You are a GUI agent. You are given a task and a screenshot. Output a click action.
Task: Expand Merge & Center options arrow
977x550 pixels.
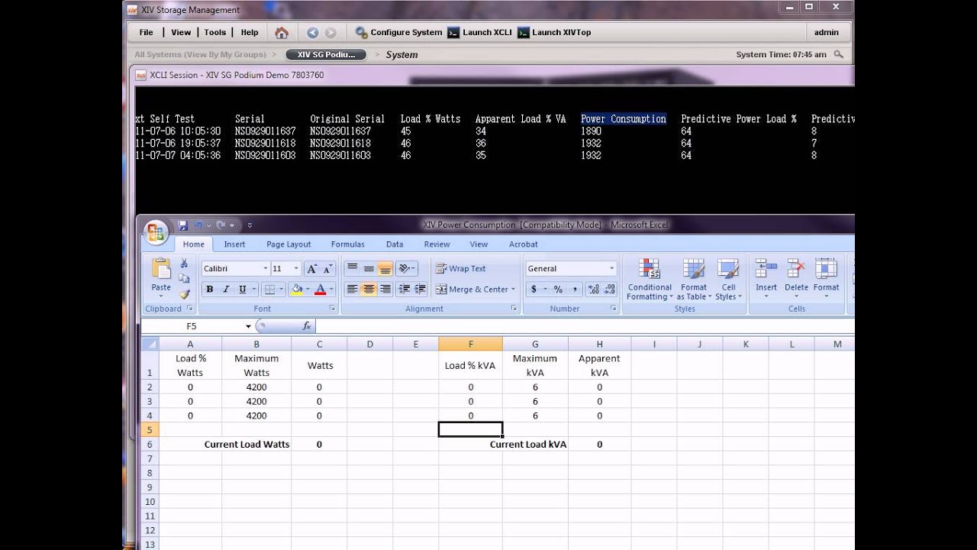click(513, 290)
